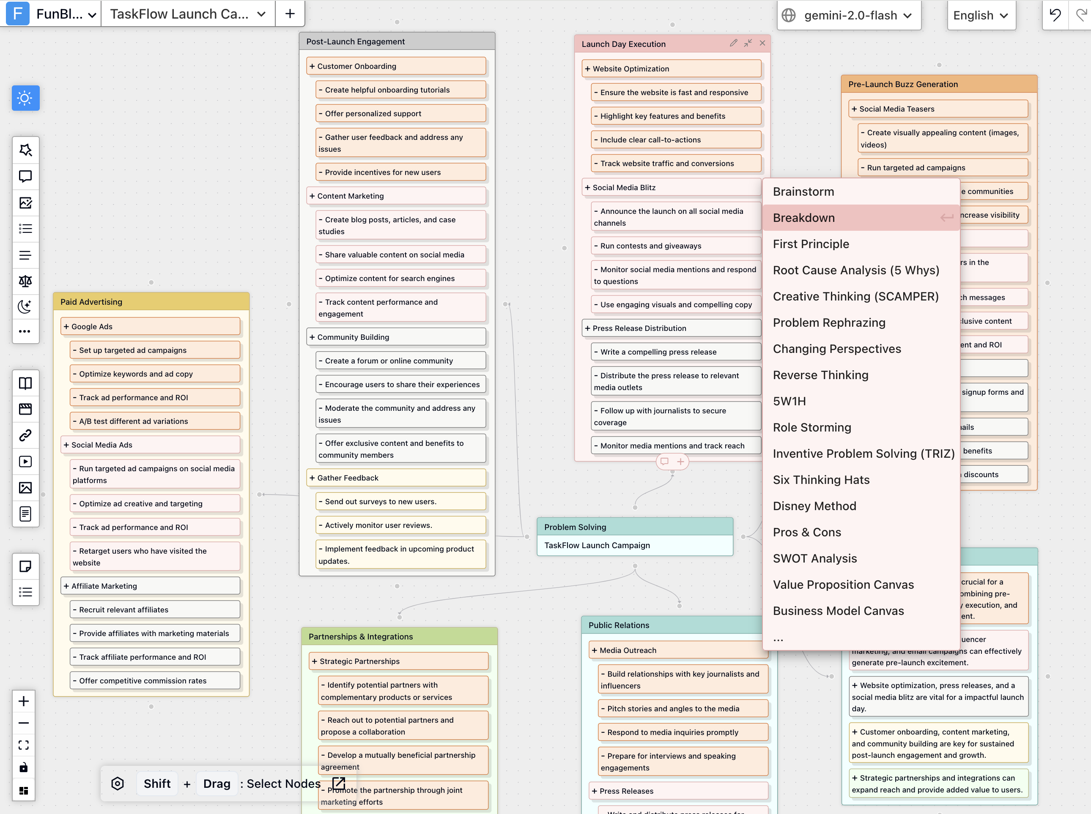Image resolution: width=1091 pixels, height=814 pixels.
Task: Open the hyperlink tool in the sidebar
Action: [x=26, y=435]
